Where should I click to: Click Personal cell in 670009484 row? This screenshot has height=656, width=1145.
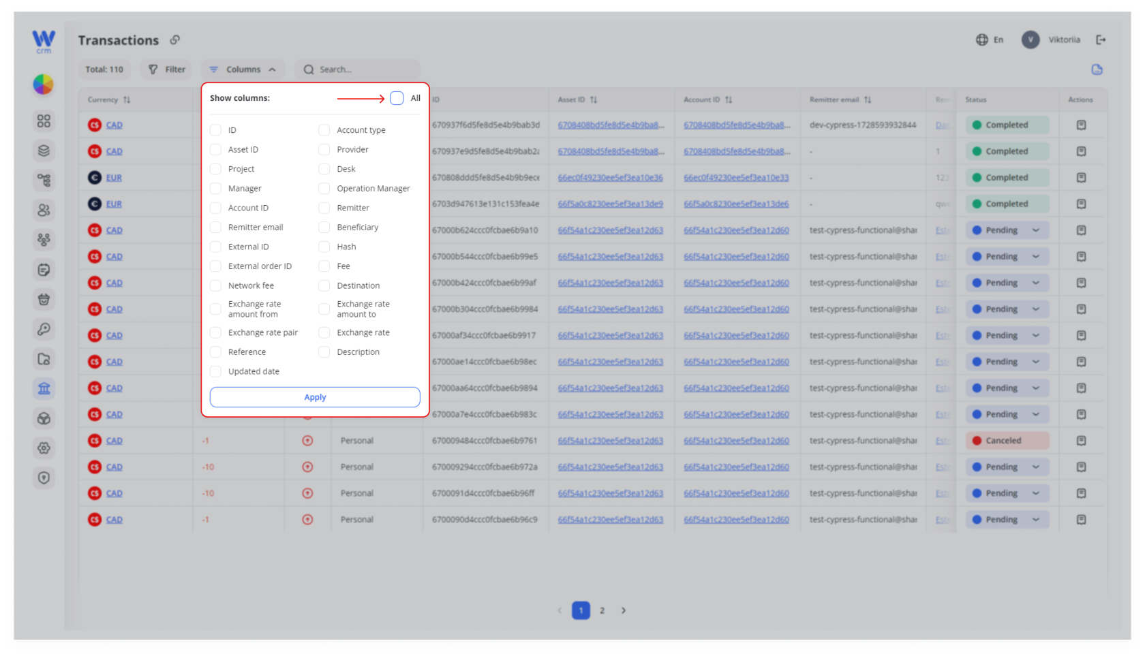click(357, 441)
